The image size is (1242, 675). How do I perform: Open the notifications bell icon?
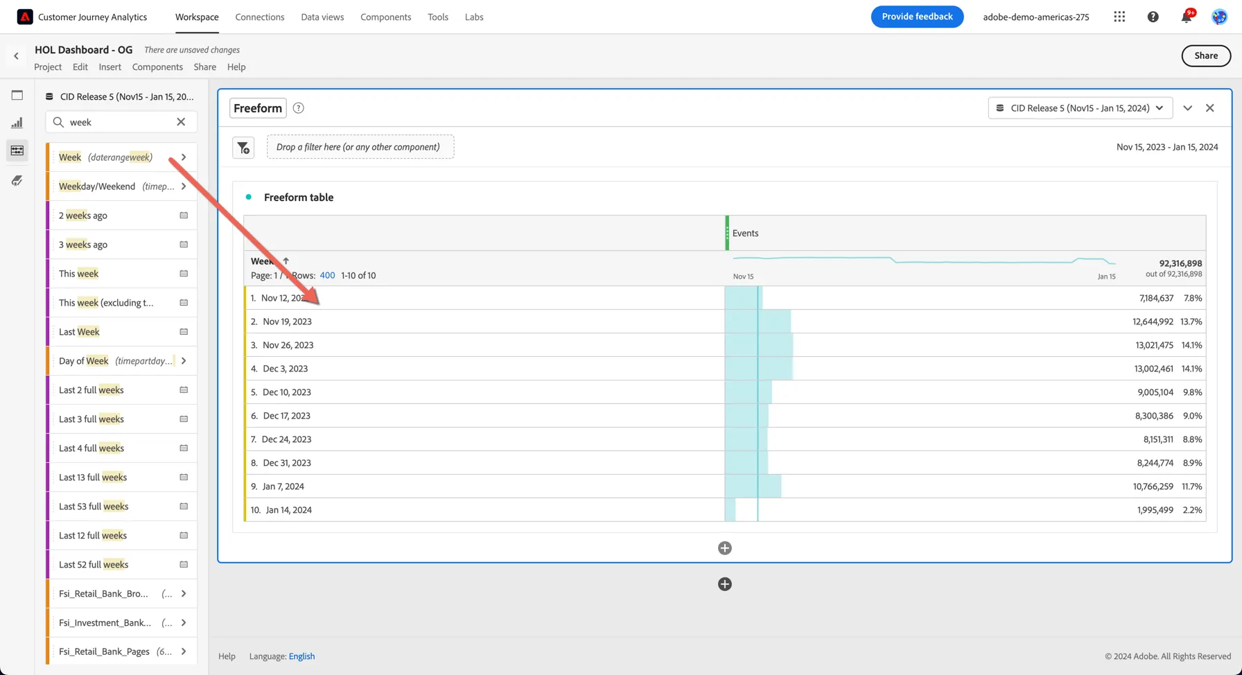[1187, 17]
